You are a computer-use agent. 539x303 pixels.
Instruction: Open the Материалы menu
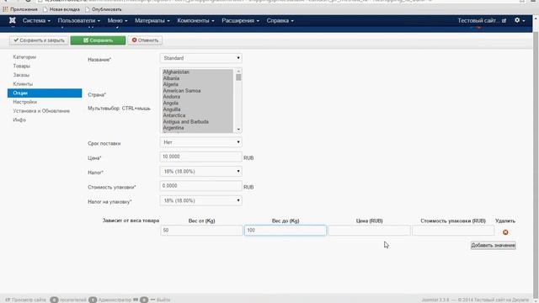[x=152, y=20]
